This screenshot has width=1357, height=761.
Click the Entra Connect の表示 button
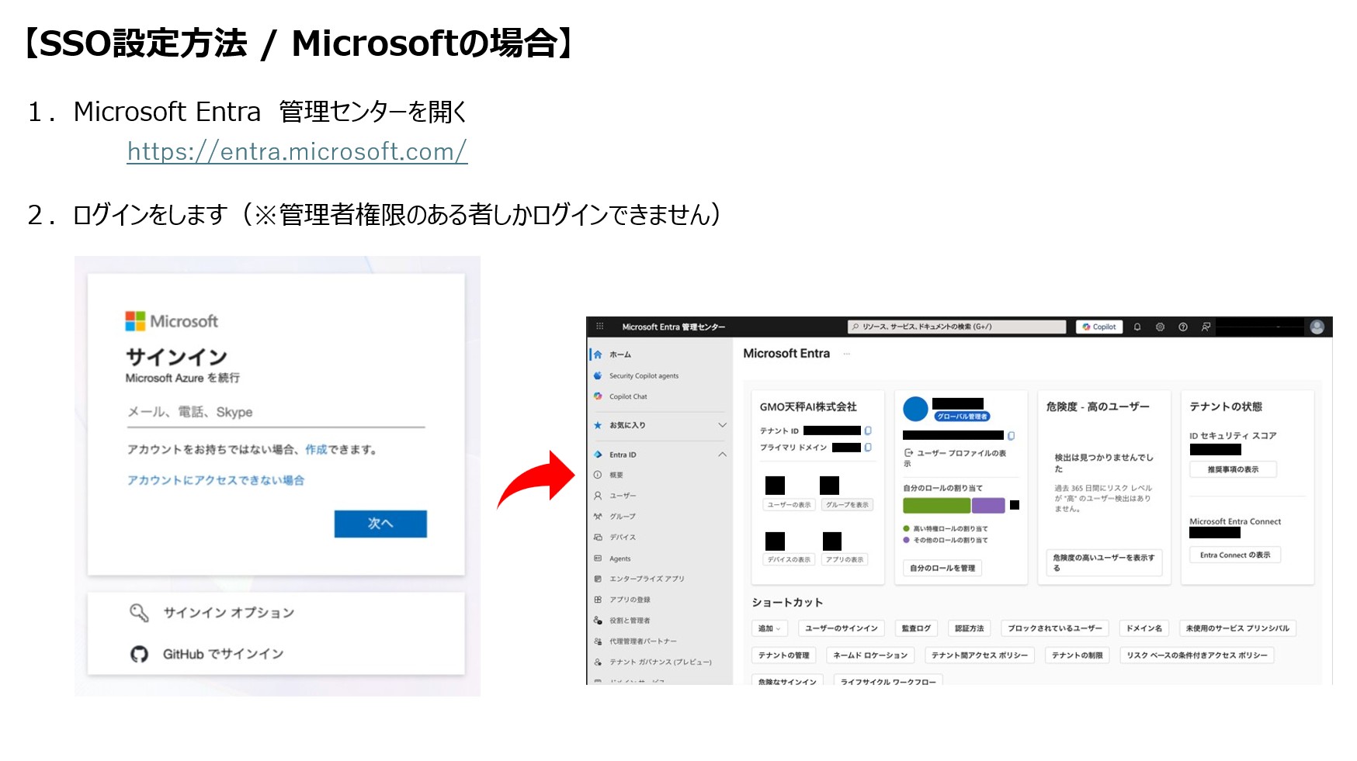pyautogui.click(x=1235, y=555)
